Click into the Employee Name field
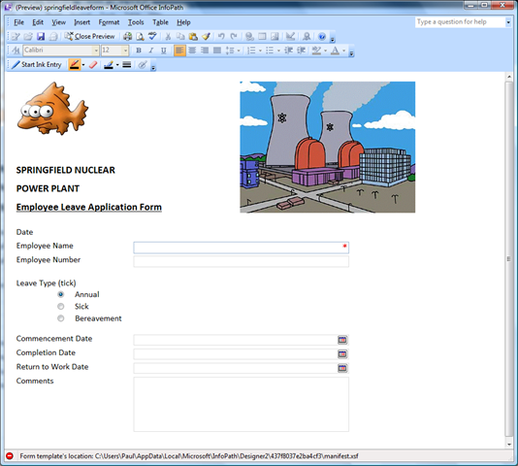Image resolution: width=518 pixels, height=466 pixels. click(x=242, y=248)
